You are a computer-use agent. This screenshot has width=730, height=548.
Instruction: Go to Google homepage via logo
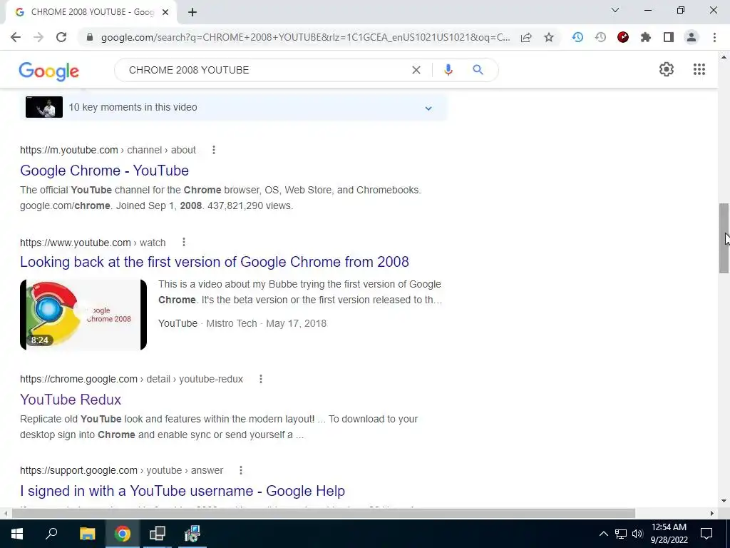[49, 71]
